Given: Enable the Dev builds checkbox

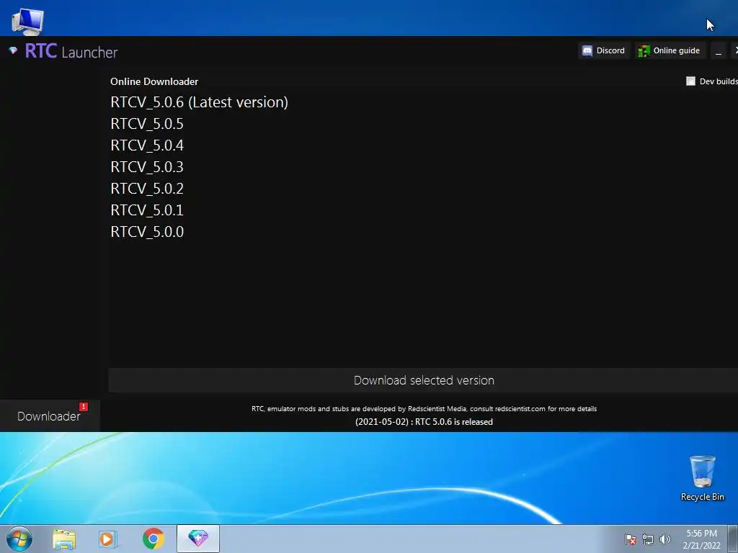Looking at the screenshot, I should tap(690, 81).
